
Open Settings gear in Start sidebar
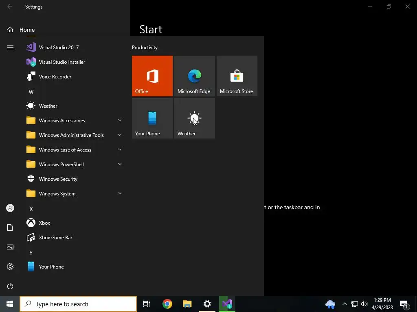tap(10, 266)
